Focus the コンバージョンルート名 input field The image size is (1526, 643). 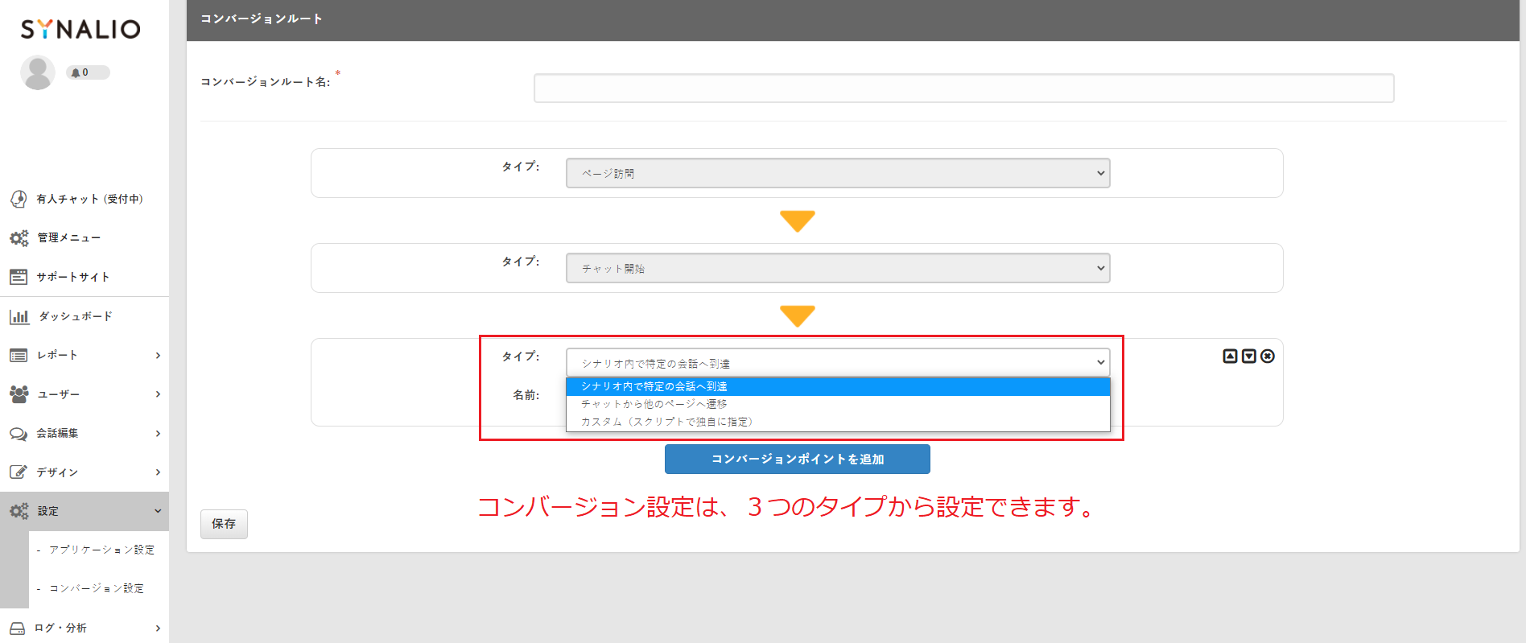[x=964, y=89]
